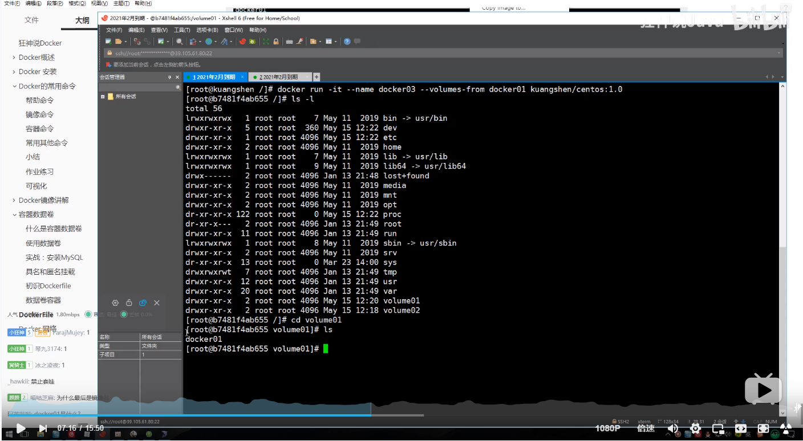Expand the Docker概述 outline section
This screenshot has width=803, height=441.
[14, 58]
